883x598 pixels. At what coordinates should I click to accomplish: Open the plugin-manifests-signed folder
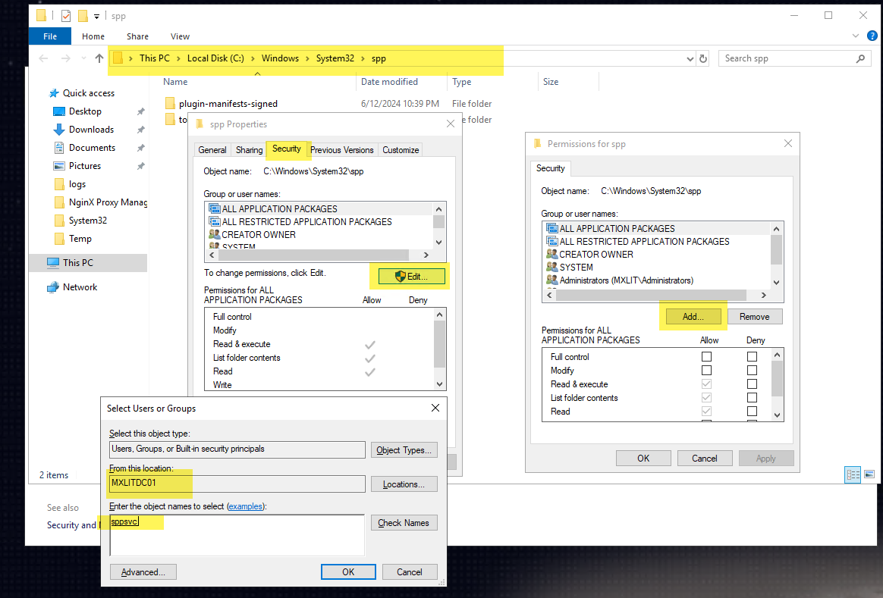tap(228, 104)
